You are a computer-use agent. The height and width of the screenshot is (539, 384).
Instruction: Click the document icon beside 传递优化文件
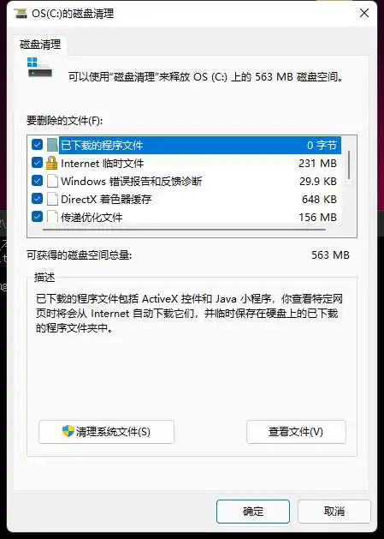[52, 216]
